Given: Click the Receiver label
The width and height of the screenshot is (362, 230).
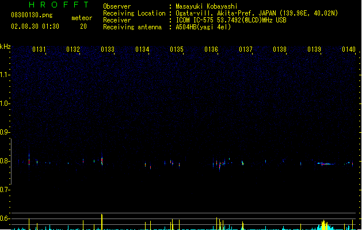Looking at the screenshot, I should point(117,20).
